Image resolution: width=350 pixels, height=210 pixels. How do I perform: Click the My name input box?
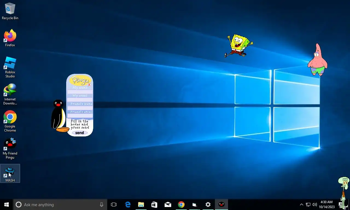point(80,92)
